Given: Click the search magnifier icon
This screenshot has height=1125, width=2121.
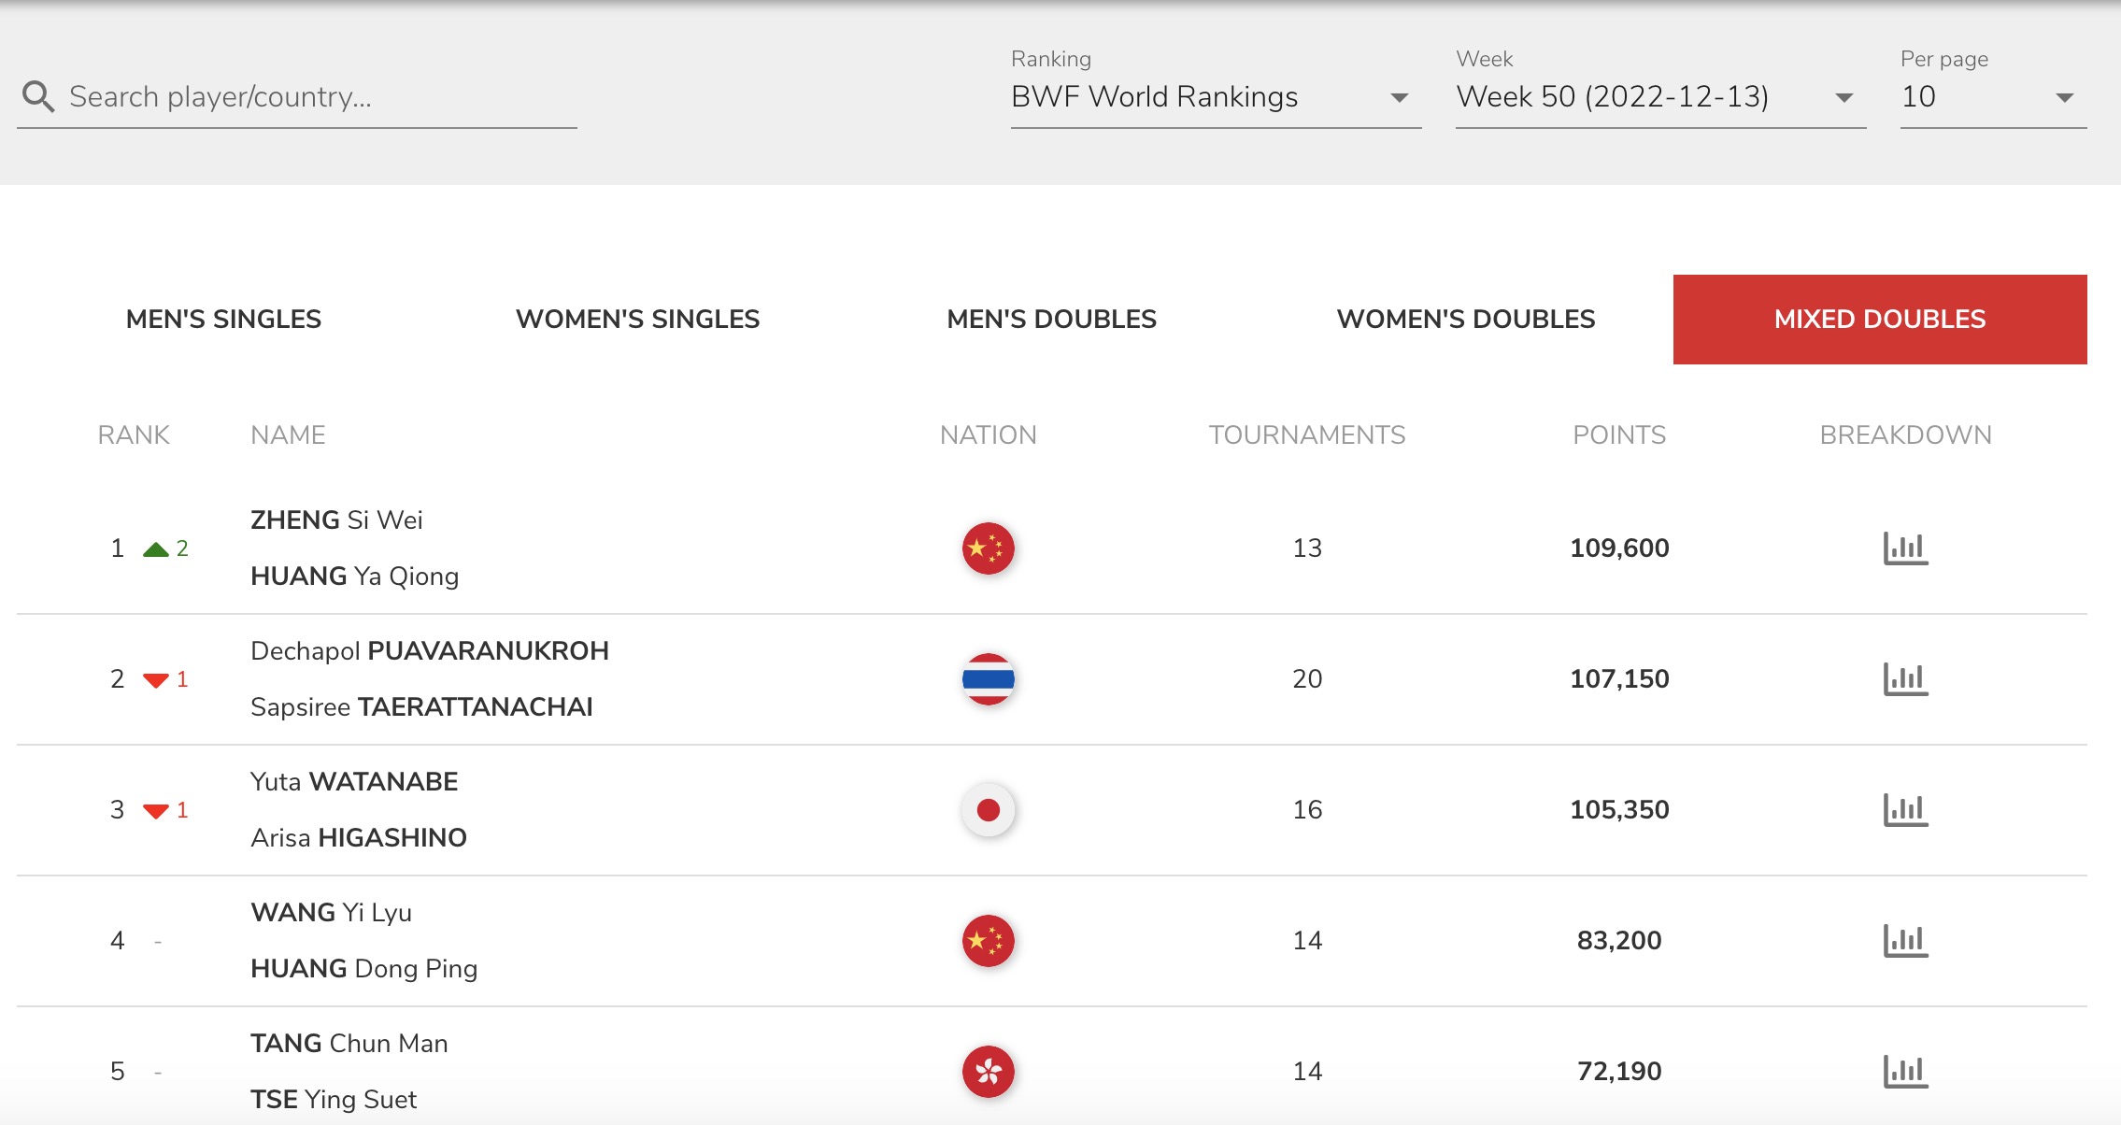Looking at the screenshot, I should click(x=38, y=96).
